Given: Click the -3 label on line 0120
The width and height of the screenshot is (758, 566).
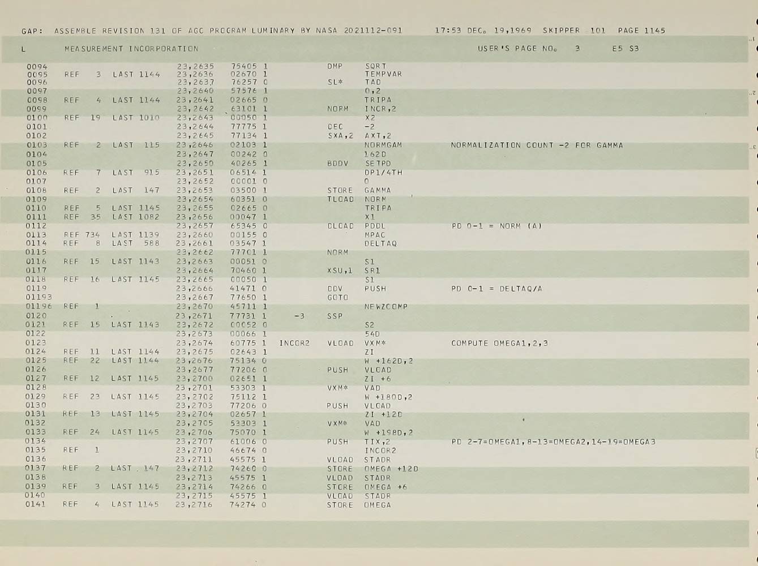Looking at the screenshot, I should [299, 316].
